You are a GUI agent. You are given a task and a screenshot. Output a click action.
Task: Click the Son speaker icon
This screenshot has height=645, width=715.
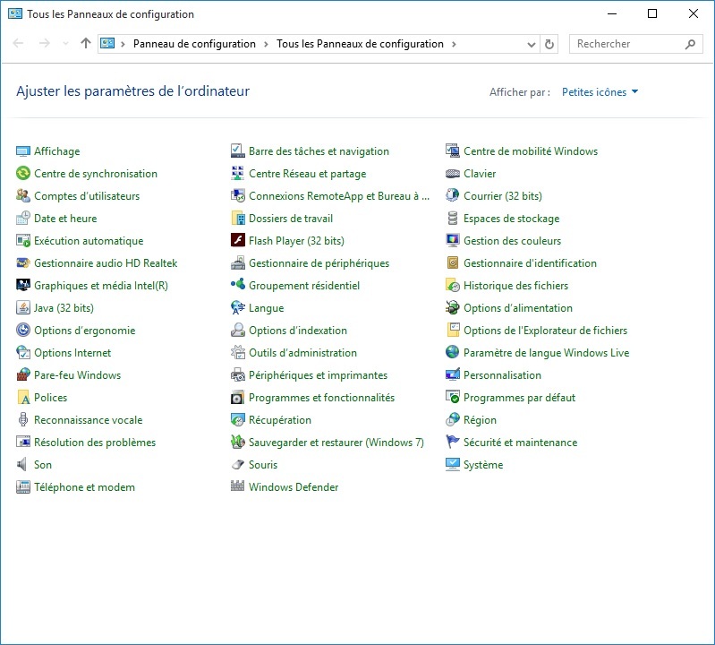pyautogui.click(x=22, y=464)
